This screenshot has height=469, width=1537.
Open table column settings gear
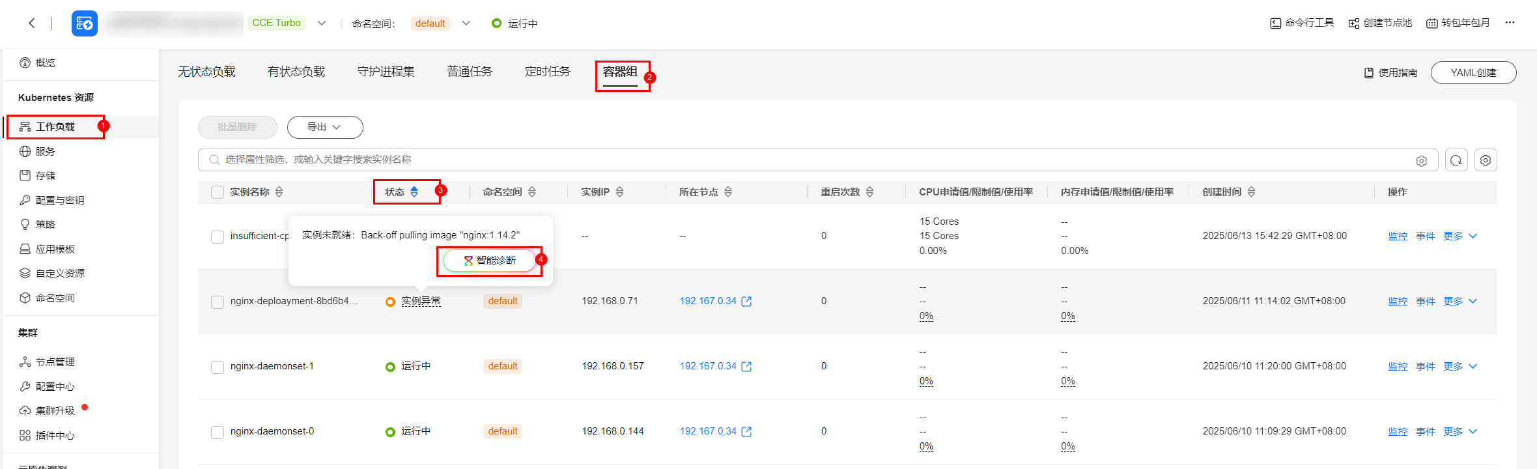click(1486, 160)
